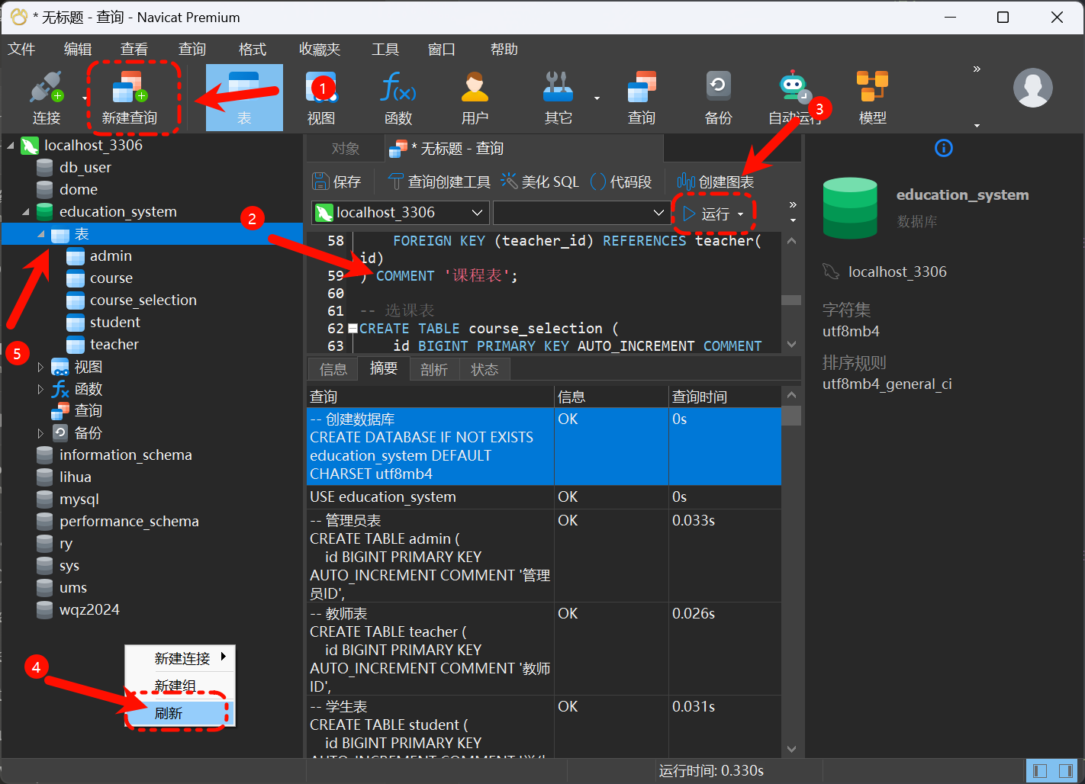Switch to the 状态 result tab
The image size is (1085, 784).
click(x=485, y=370)
